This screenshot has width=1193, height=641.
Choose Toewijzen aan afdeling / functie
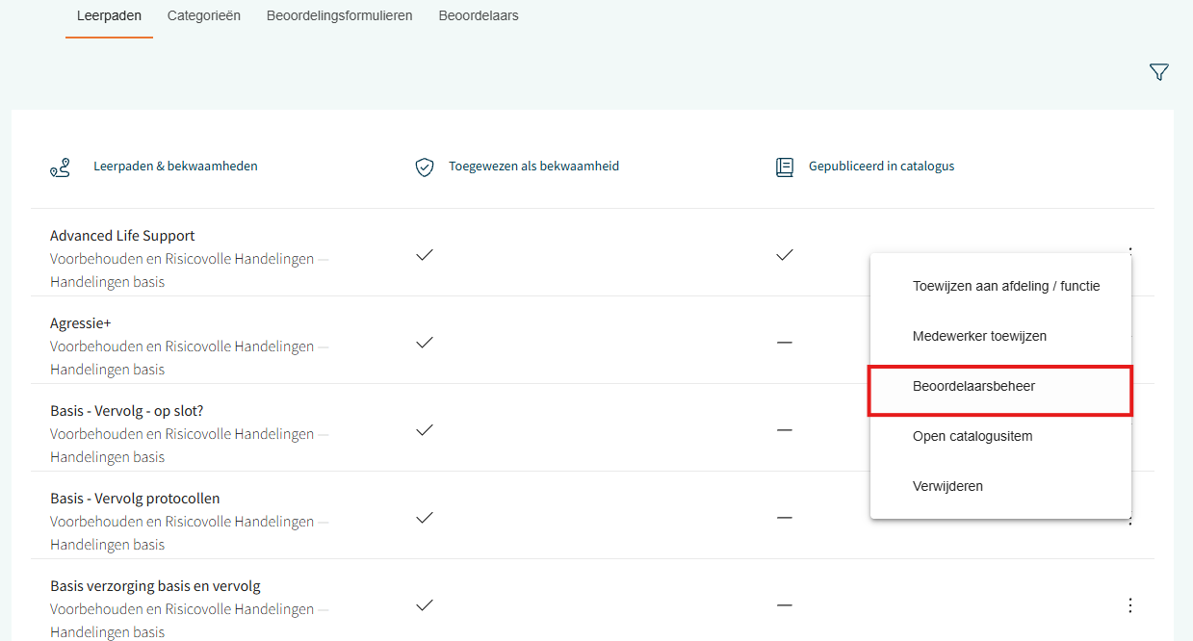pos(1005,286)
